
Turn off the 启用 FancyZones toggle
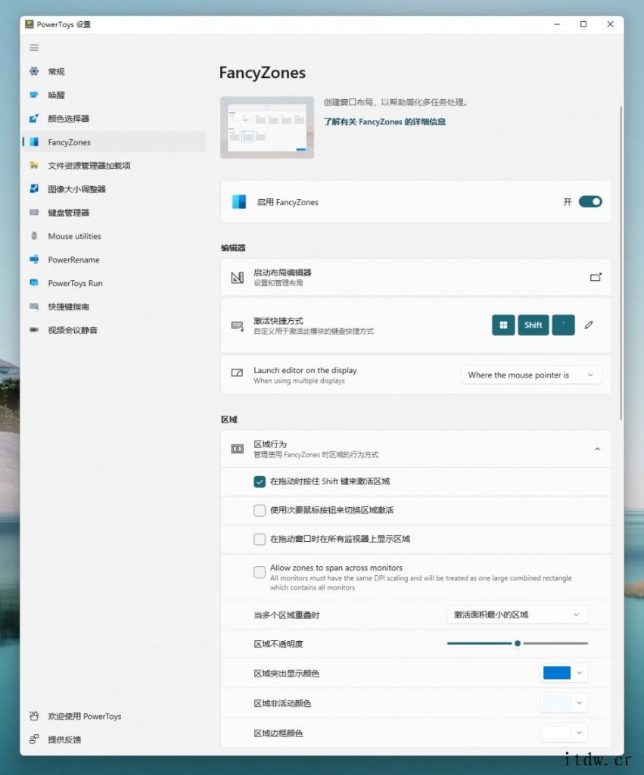(x=590, y=201)
